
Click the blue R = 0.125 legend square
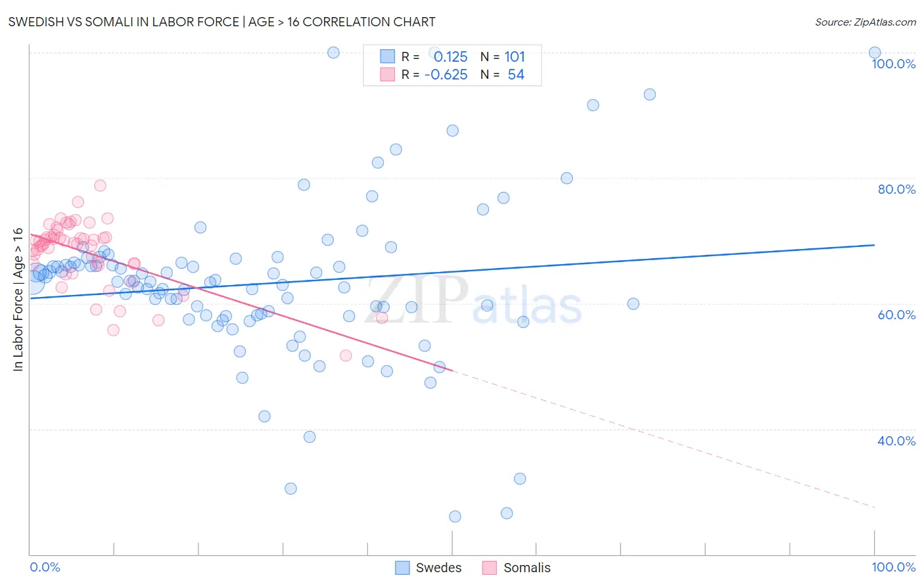388,56
